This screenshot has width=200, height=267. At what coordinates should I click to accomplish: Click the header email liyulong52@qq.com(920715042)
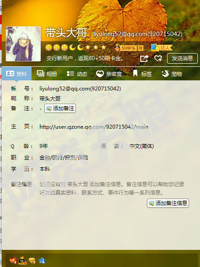click(138, 34)
